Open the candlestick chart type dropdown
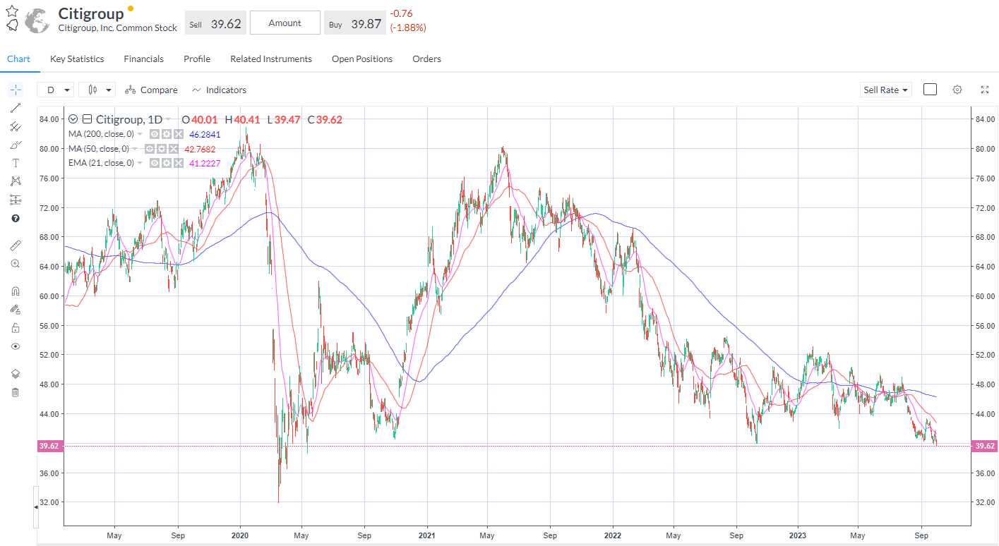Screen dimensions: 999x546 click(97, 90)
